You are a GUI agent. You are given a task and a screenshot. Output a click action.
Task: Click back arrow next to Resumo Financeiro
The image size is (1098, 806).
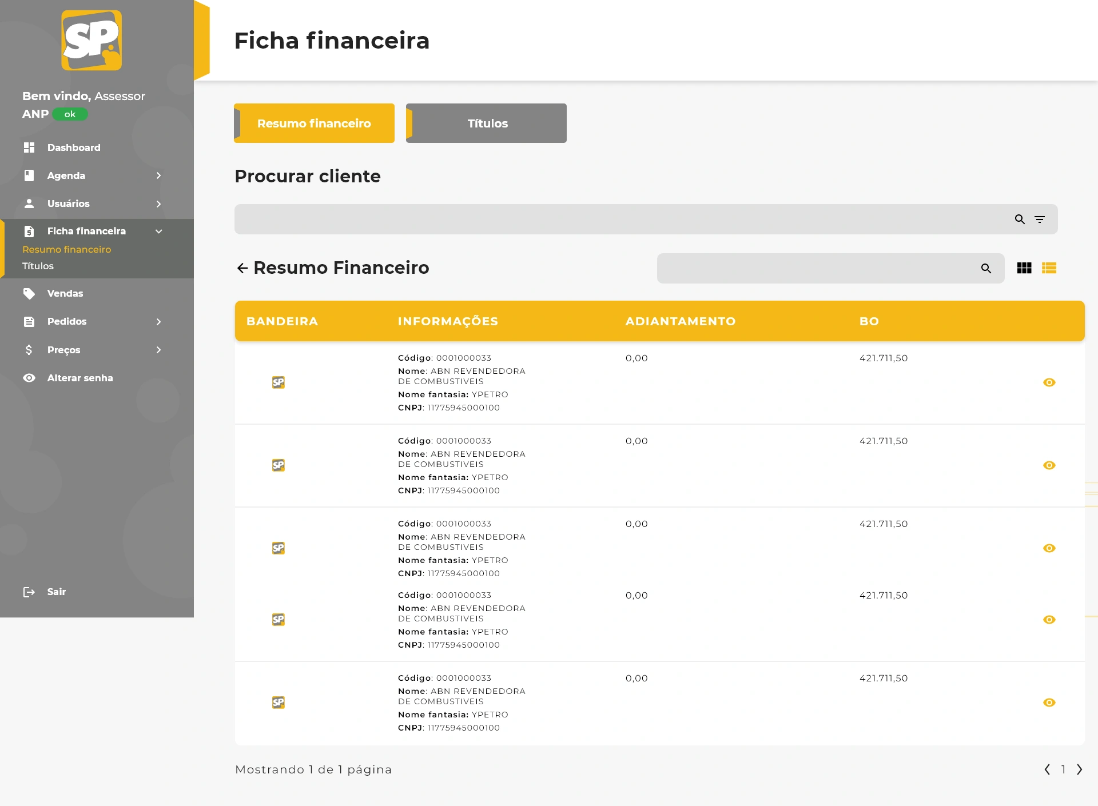(242, 268)
